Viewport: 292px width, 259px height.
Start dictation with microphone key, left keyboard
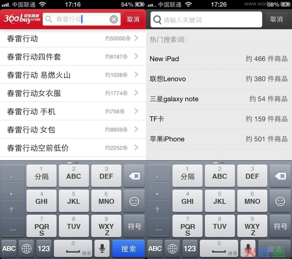click(102, 248)
